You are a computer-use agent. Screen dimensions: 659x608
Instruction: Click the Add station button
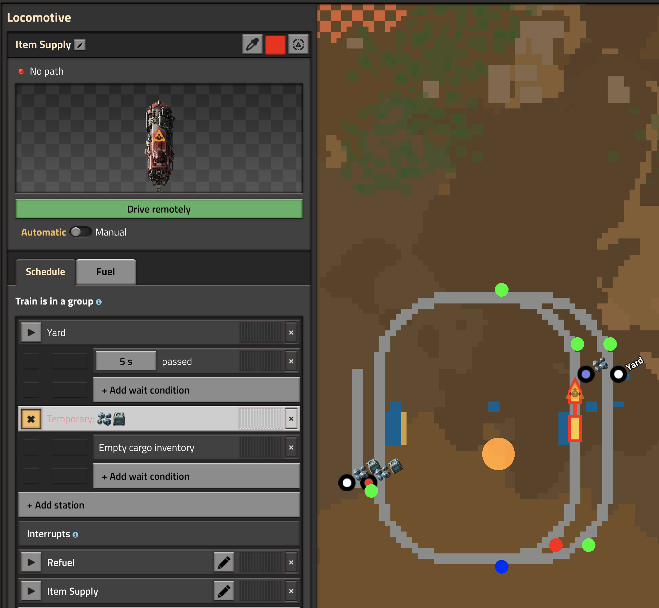tap(159, 505)
